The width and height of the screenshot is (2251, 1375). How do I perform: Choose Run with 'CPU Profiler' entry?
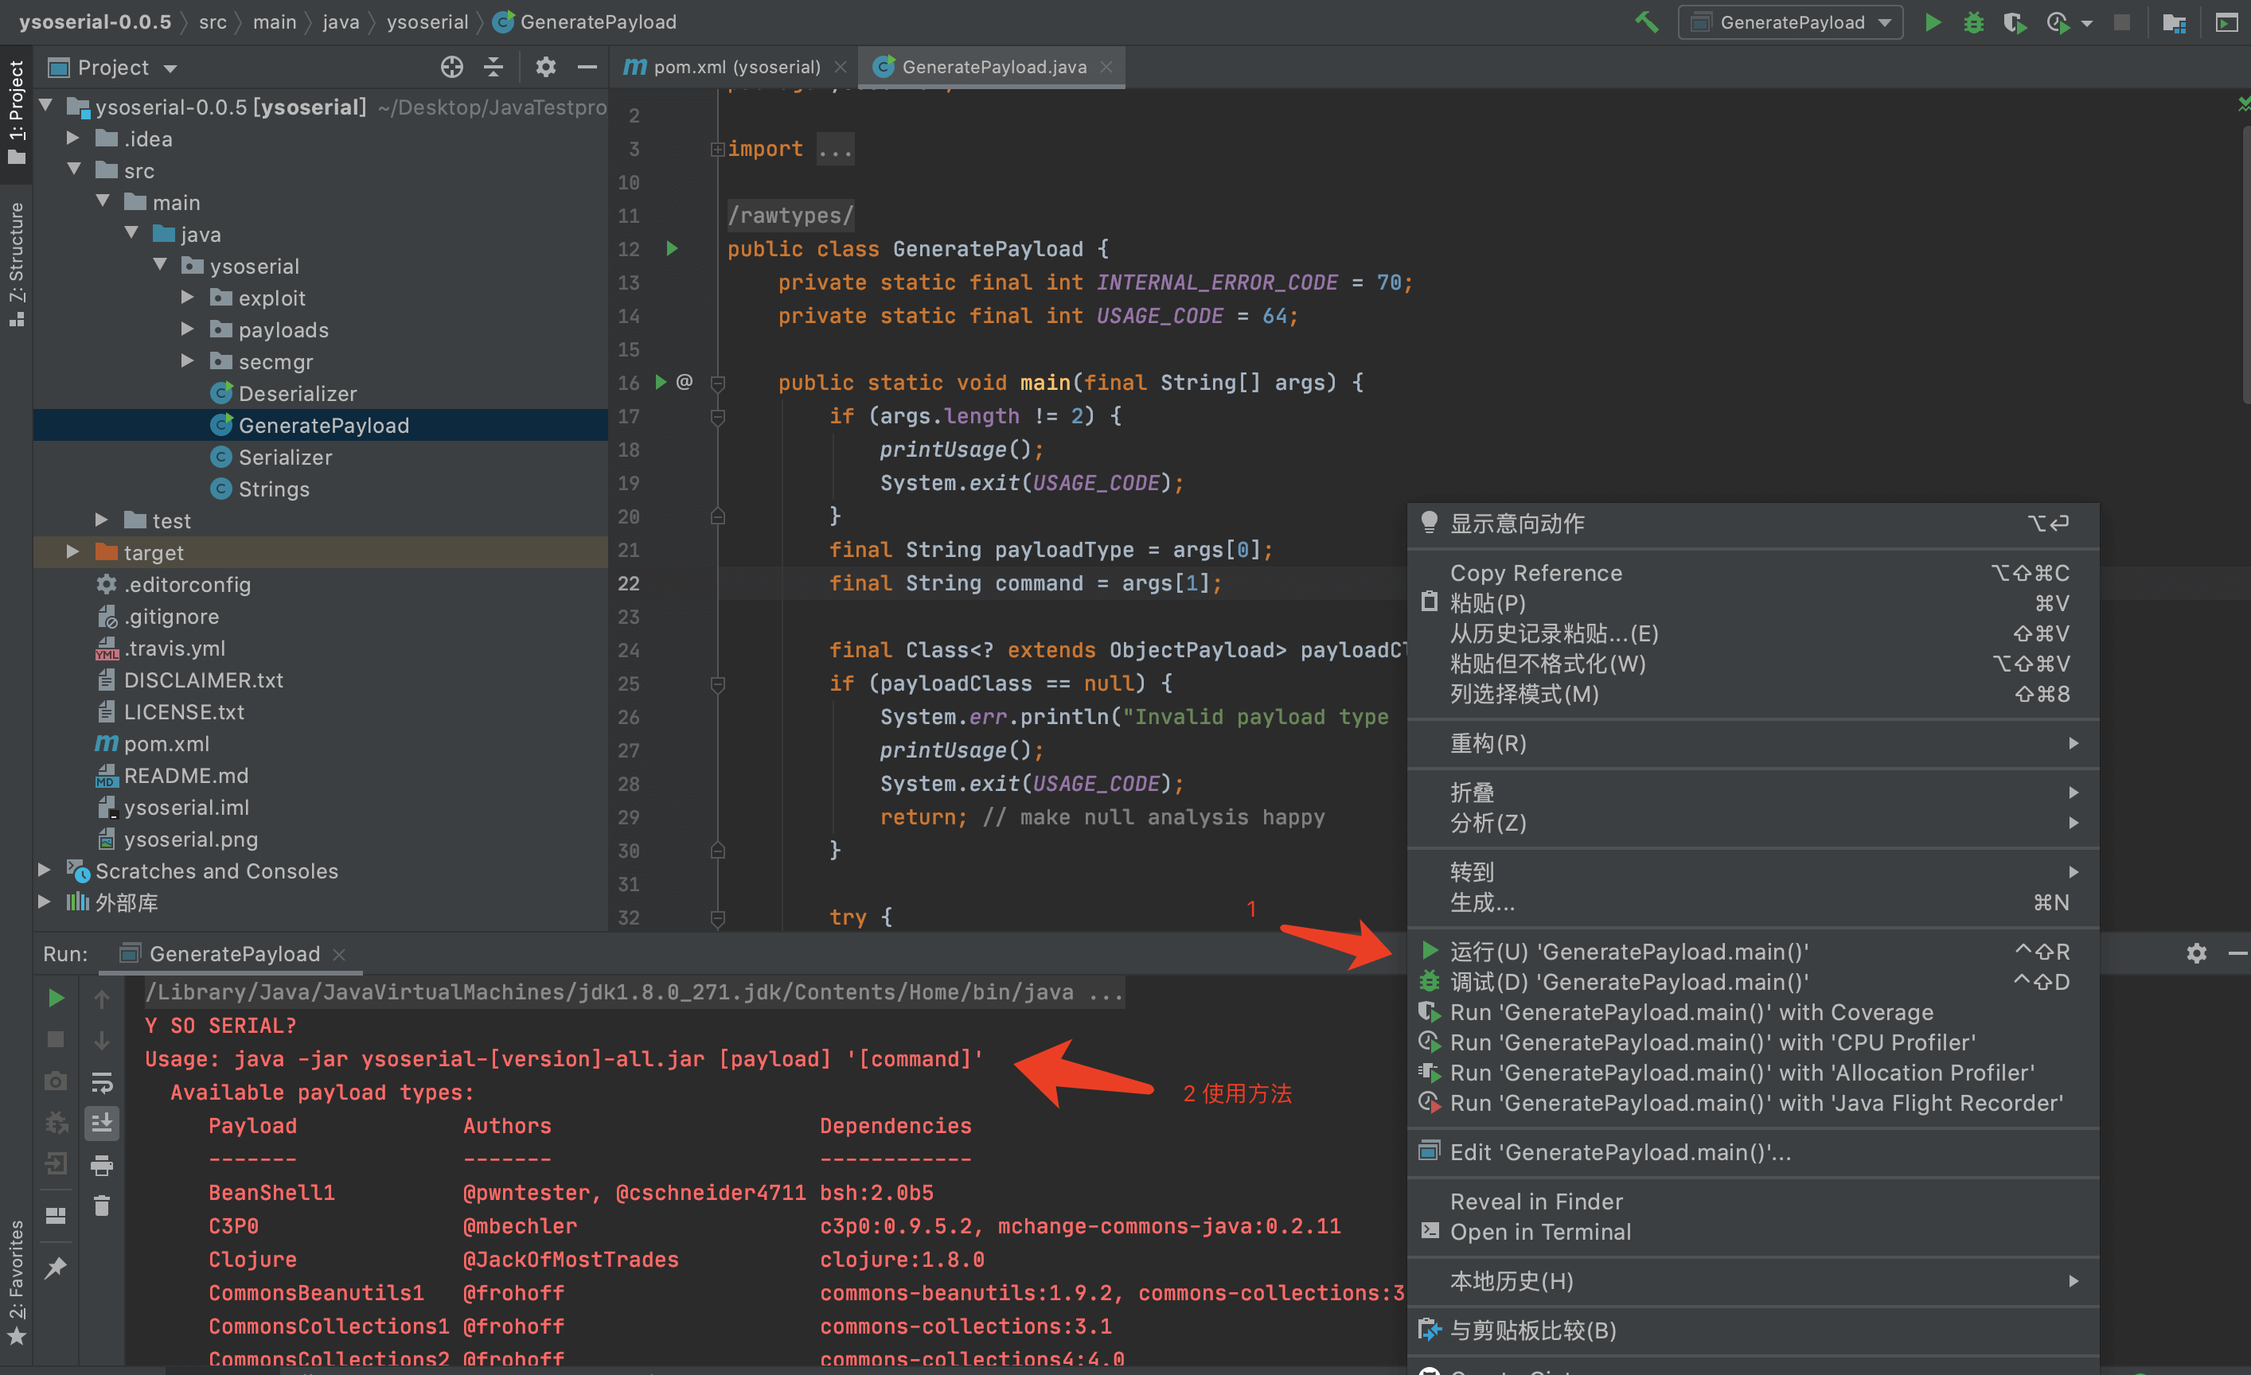[1752, 1042]
